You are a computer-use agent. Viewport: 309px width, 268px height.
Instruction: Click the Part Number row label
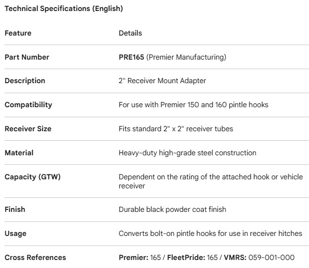click(x=27, y=57)
